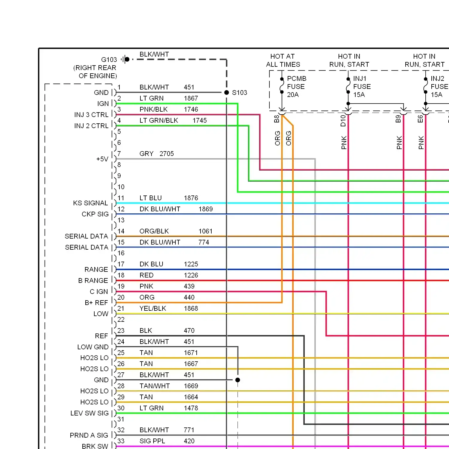Click circuit number 1061

coord(206,231)
